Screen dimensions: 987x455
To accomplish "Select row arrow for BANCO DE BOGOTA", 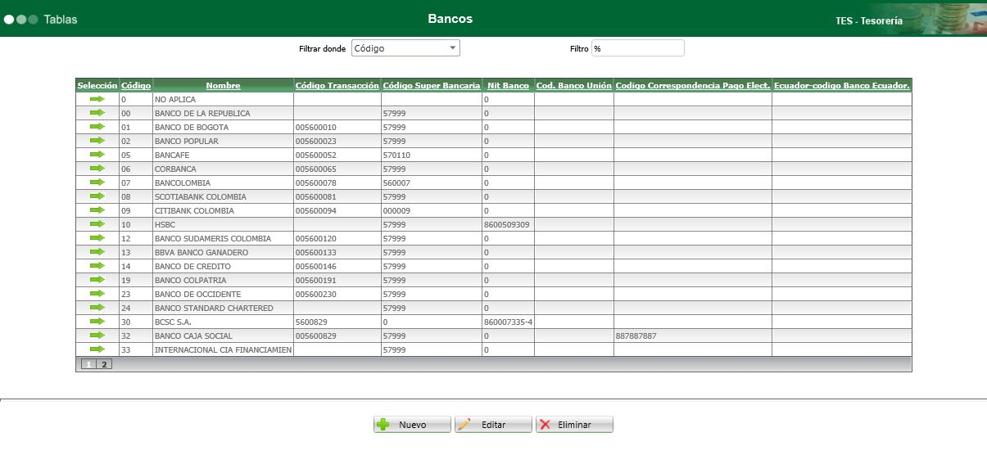I will click(x=97, y=127).
